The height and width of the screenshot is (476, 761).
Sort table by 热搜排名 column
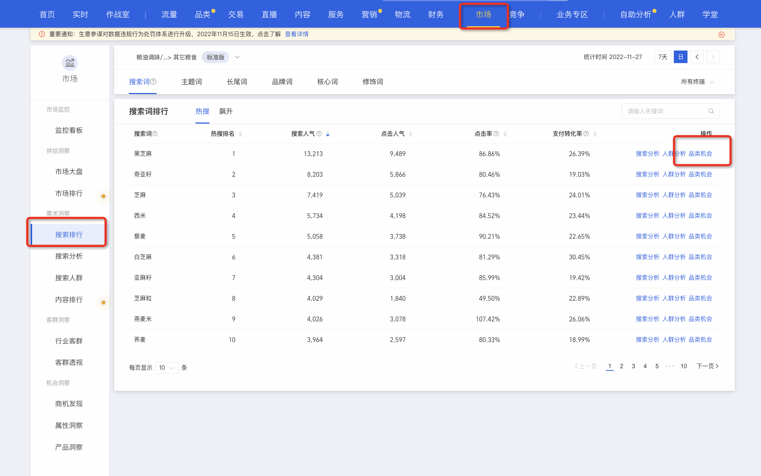(240, 134)
